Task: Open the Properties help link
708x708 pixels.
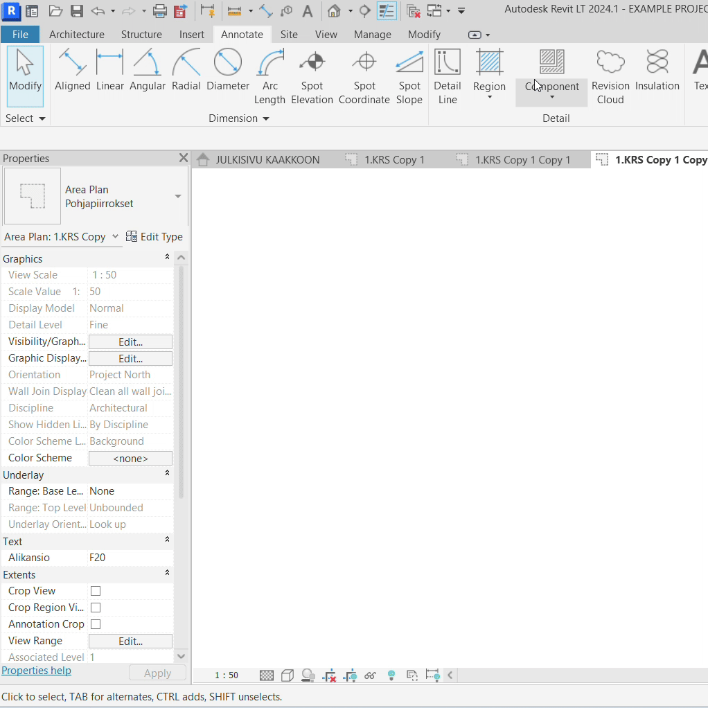Action: click(36, 670)
